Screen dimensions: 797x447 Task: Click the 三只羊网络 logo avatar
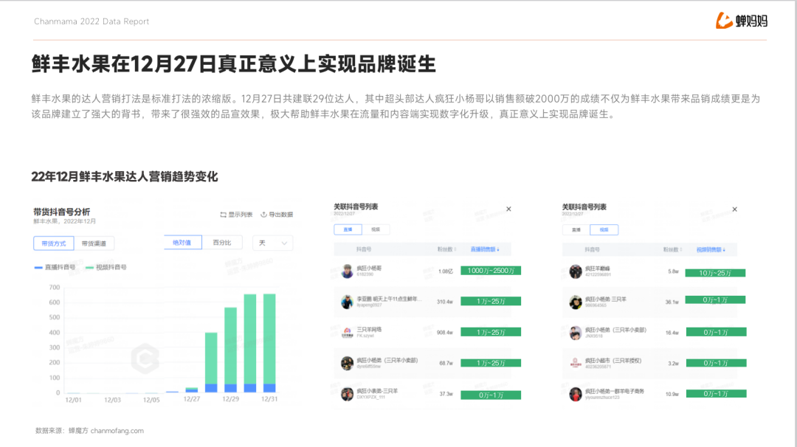coord(347,333)
